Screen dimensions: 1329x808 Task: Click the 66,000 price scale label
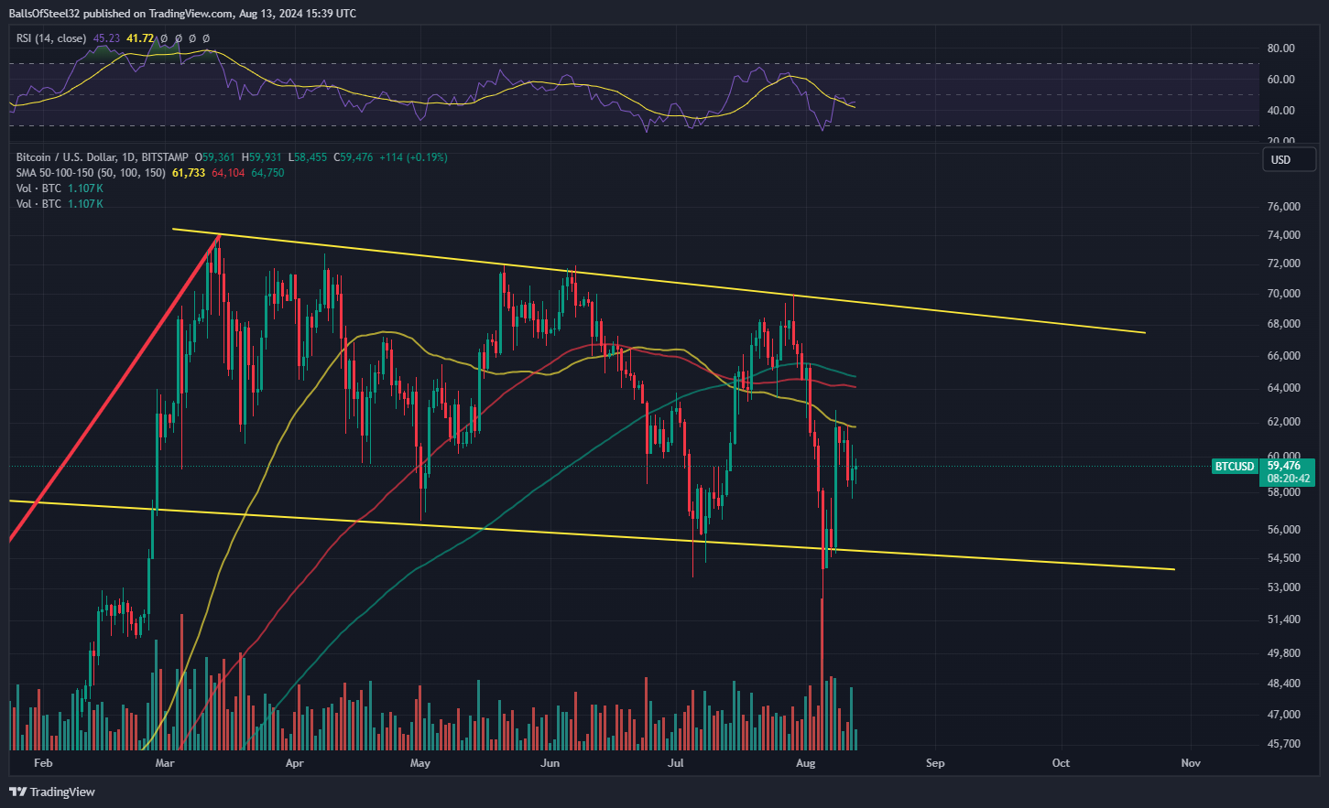point(1283,356)
